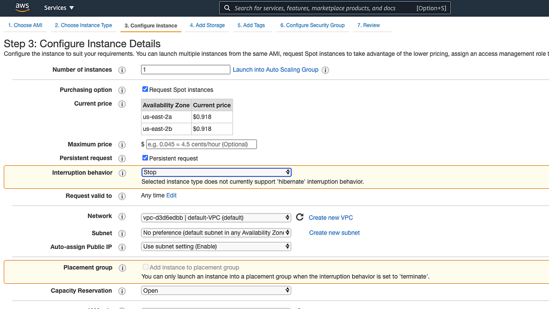Show info for Network
This screenshot has height=309, width=549.
[x=122, y=217]
